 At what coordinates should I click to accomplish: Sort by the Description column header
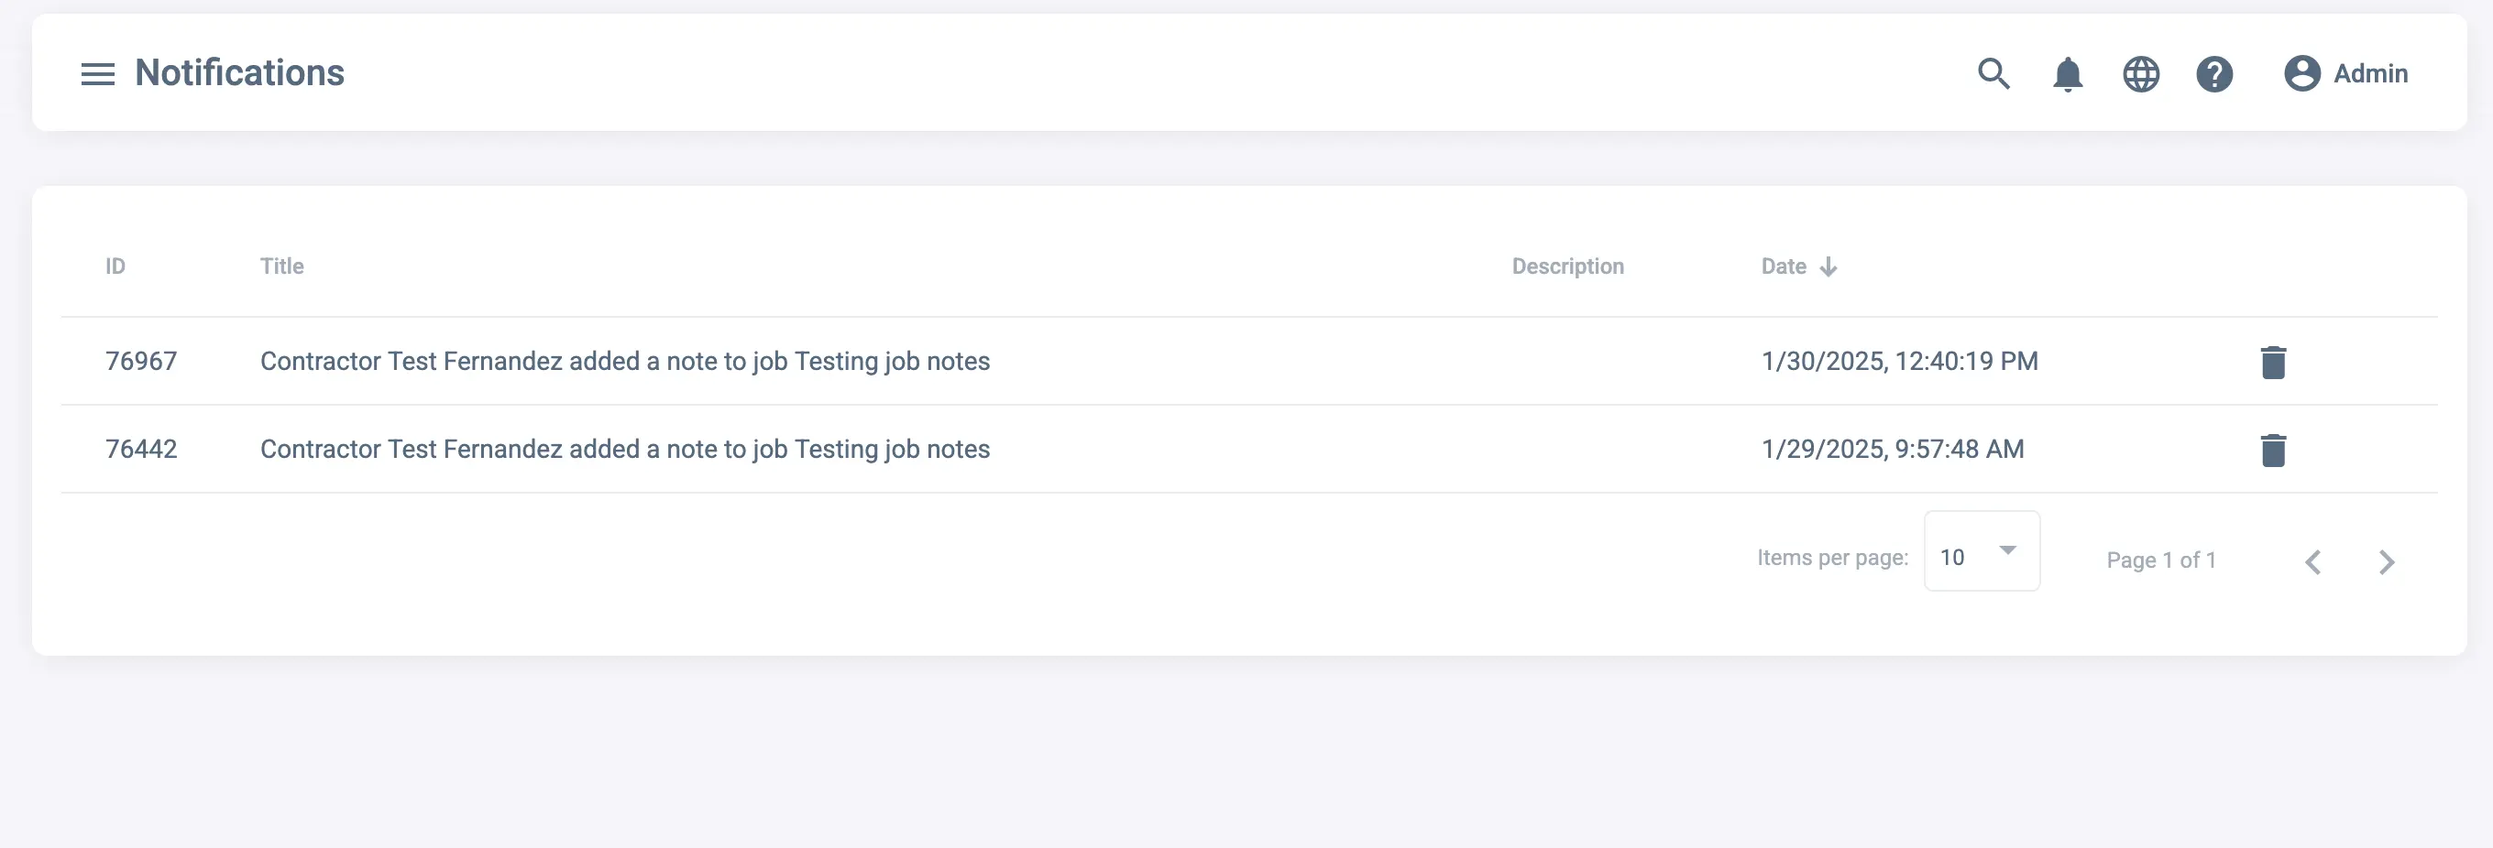click(1568, 266)
